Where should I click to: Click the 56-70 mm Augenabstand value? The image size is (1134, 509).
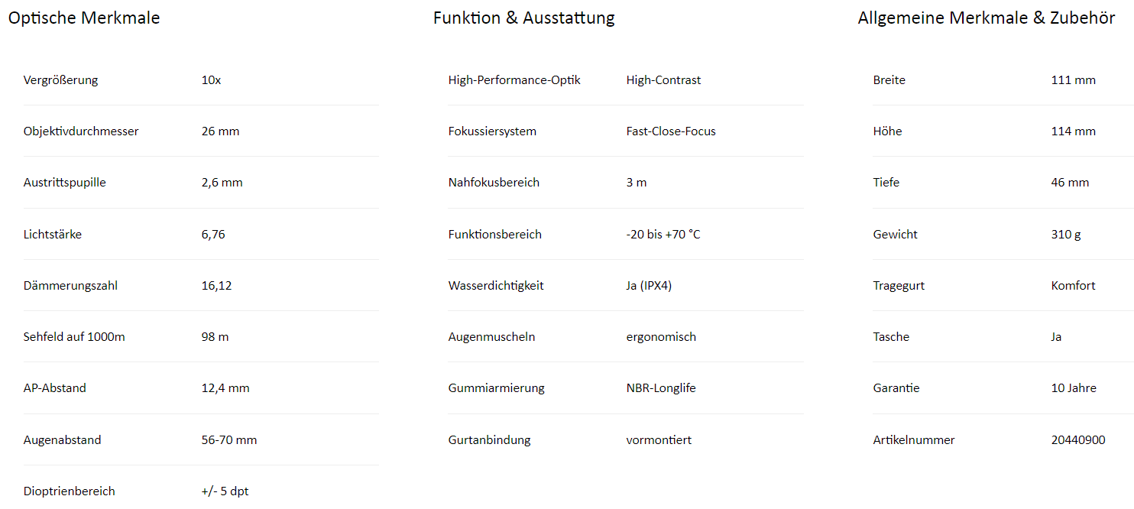pyautogui.click(x=229, y=440)
